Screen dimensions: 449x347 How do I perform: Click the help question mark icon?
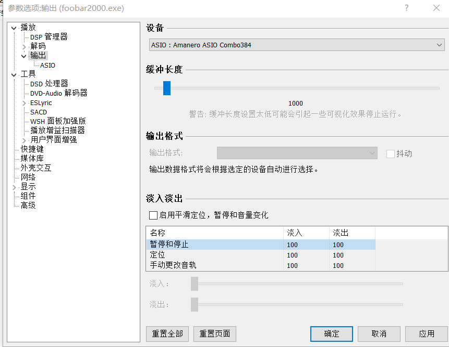406,8
